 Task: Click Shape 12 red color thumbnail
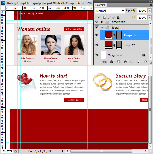(108, 45)
